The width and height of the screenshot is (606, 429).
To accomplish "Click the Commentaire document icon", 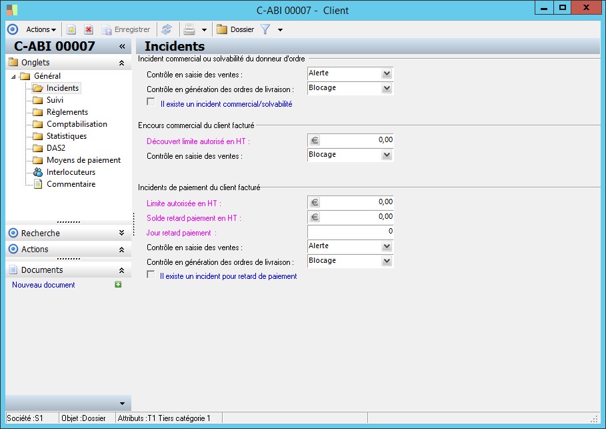I will pos(38,184).
